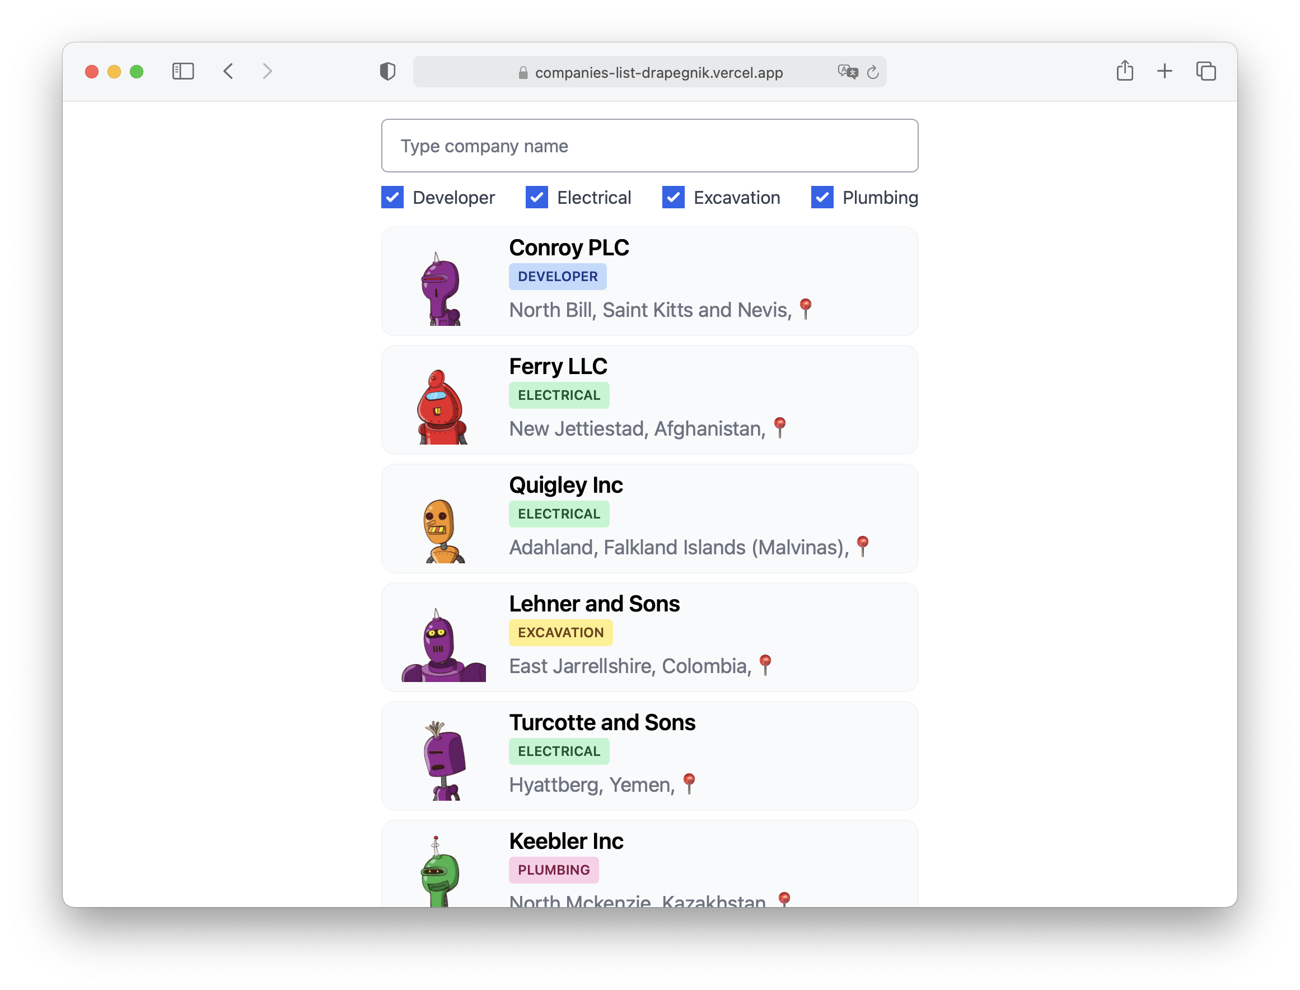Click the DEVELOPER badge on Conroy PLC

[x=557, y=277]
